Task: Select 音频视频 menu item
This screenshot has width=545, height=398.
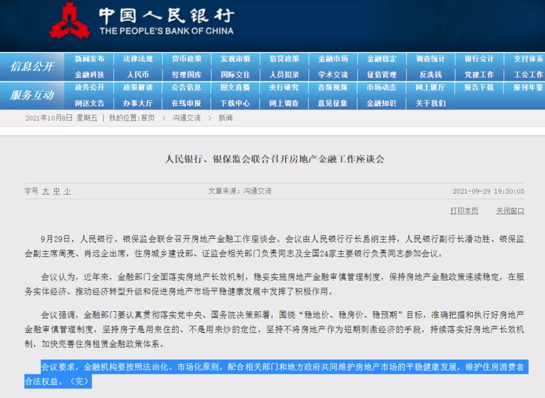Action: coord(333,87)
